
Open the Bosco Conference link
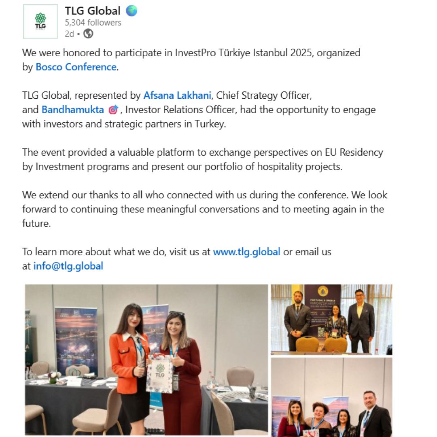coord(76,67)
